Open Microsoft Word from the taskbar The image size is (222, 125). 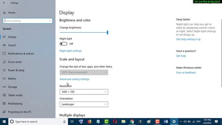(x=166, y=122)
